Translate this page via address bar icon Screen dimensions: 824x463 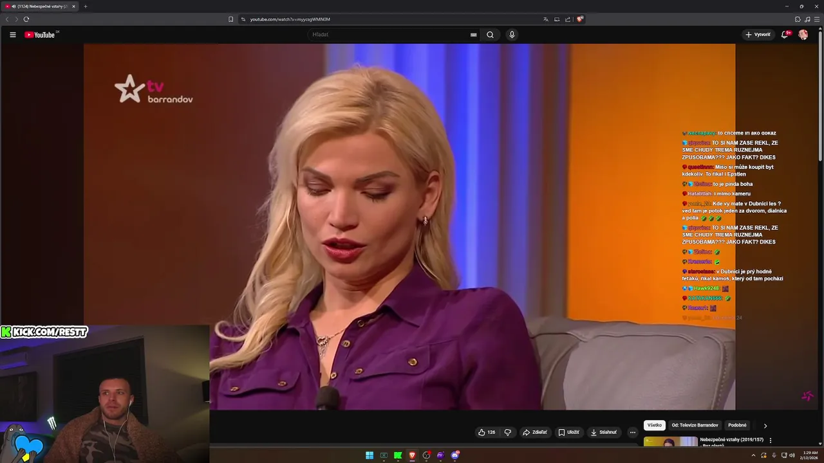tap(546, 19)
